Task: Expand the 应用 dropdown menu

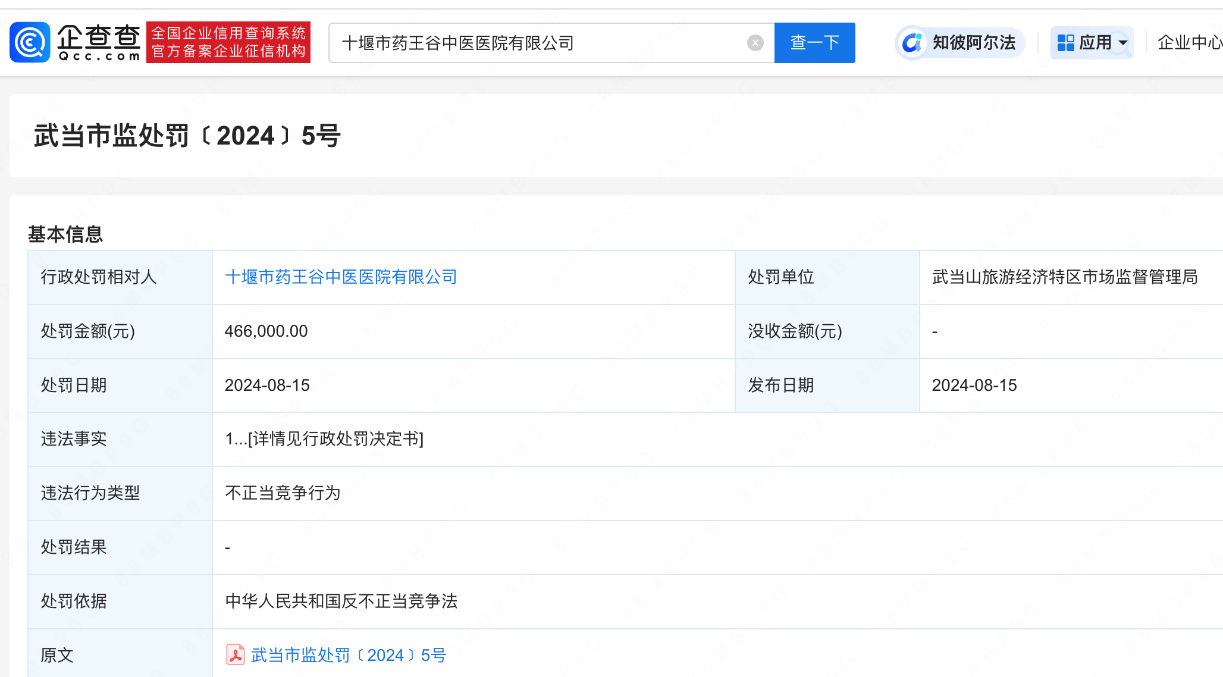Action: (1092, 43)
